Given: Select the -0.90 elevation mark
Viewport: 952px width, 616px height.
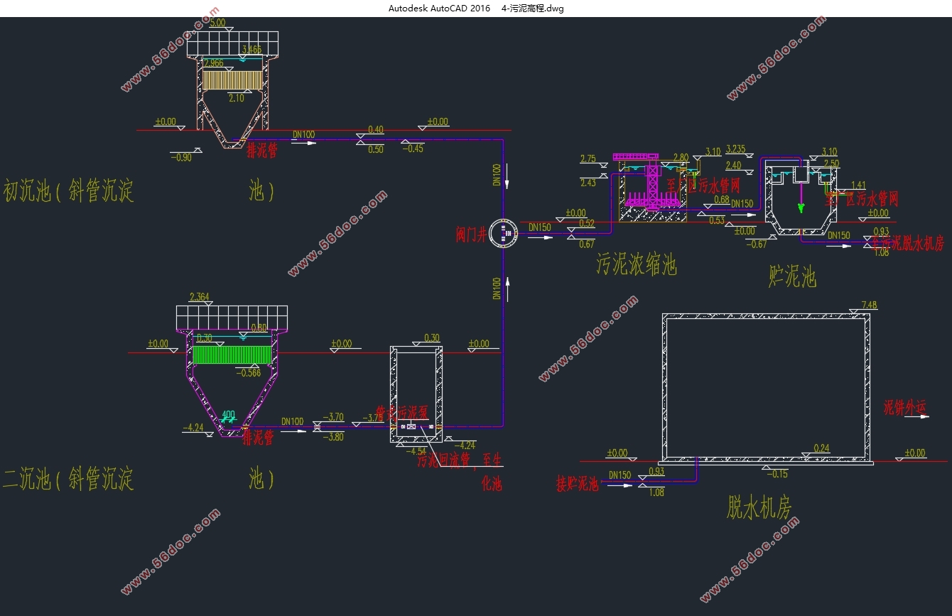Looking at the screenshot, I should [181, 158].
